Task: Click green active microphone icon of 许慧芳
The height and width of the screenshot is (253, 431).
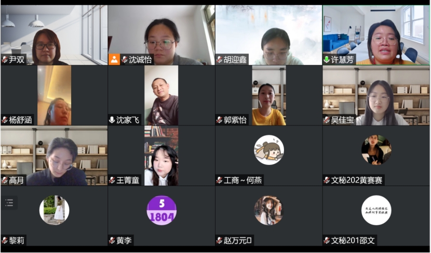Action: click(327, 60)
